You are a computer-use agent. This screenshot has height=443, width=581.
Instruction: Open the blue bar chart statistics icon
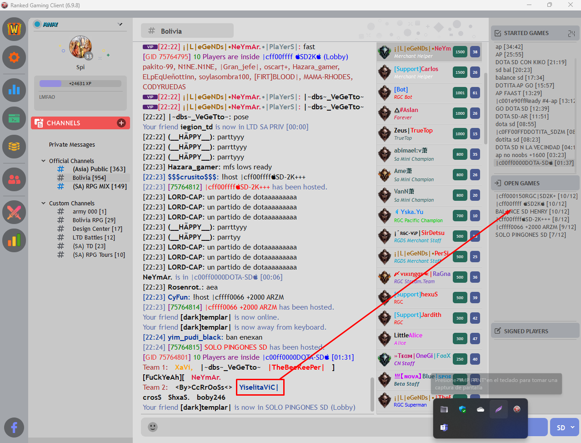click(x=14, y=89)
